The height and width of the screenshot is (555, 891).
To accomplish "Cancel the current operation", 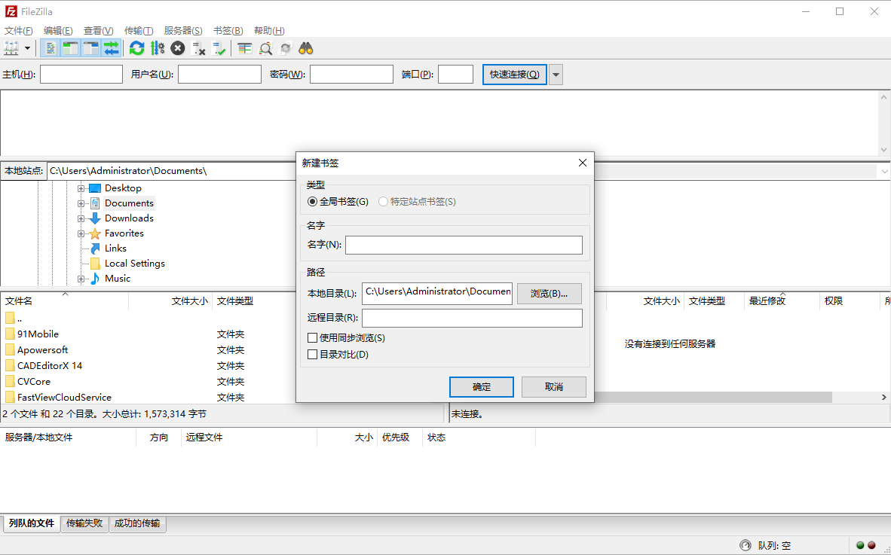I will tap(177, 47).
